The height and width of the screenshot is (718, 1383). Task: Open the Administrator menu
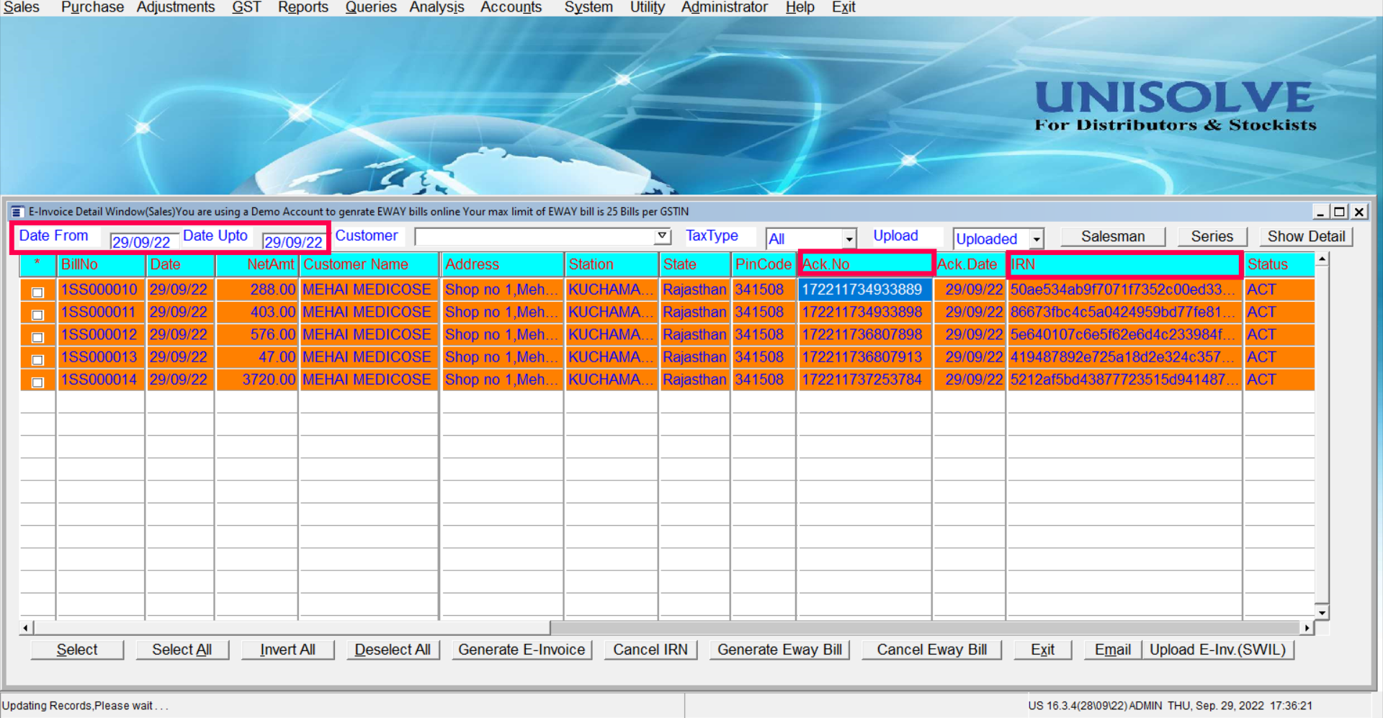(725, 7)
